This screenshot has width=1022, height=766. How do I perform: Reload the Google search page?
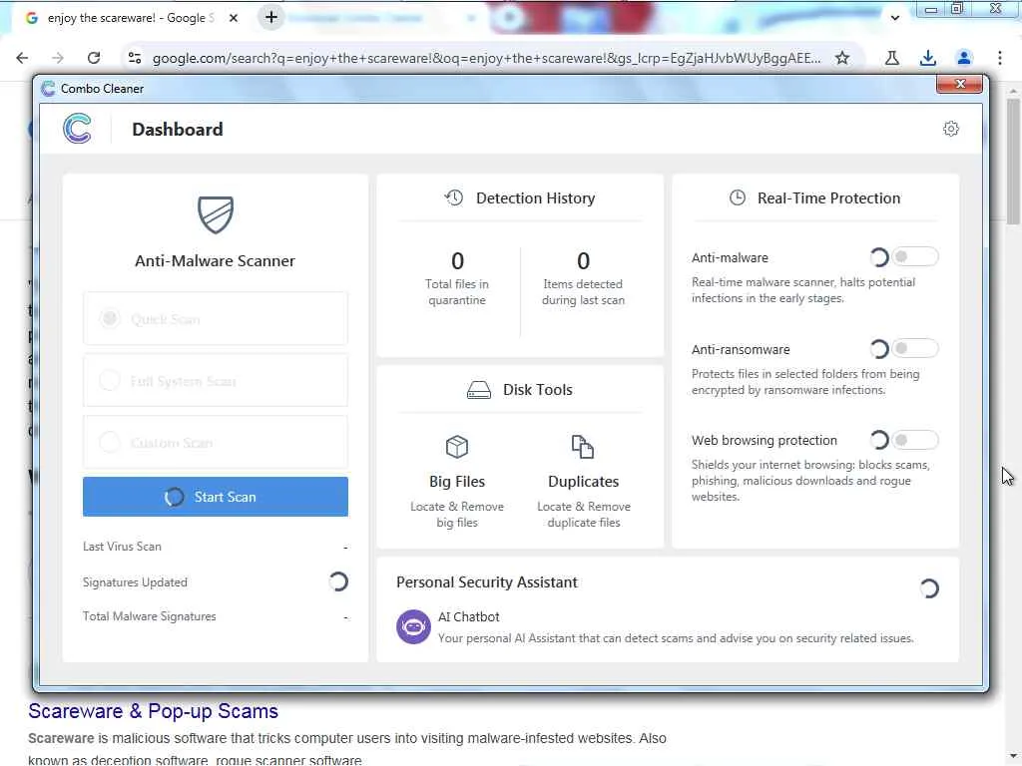pyautogui.click(x=94, y=58)
